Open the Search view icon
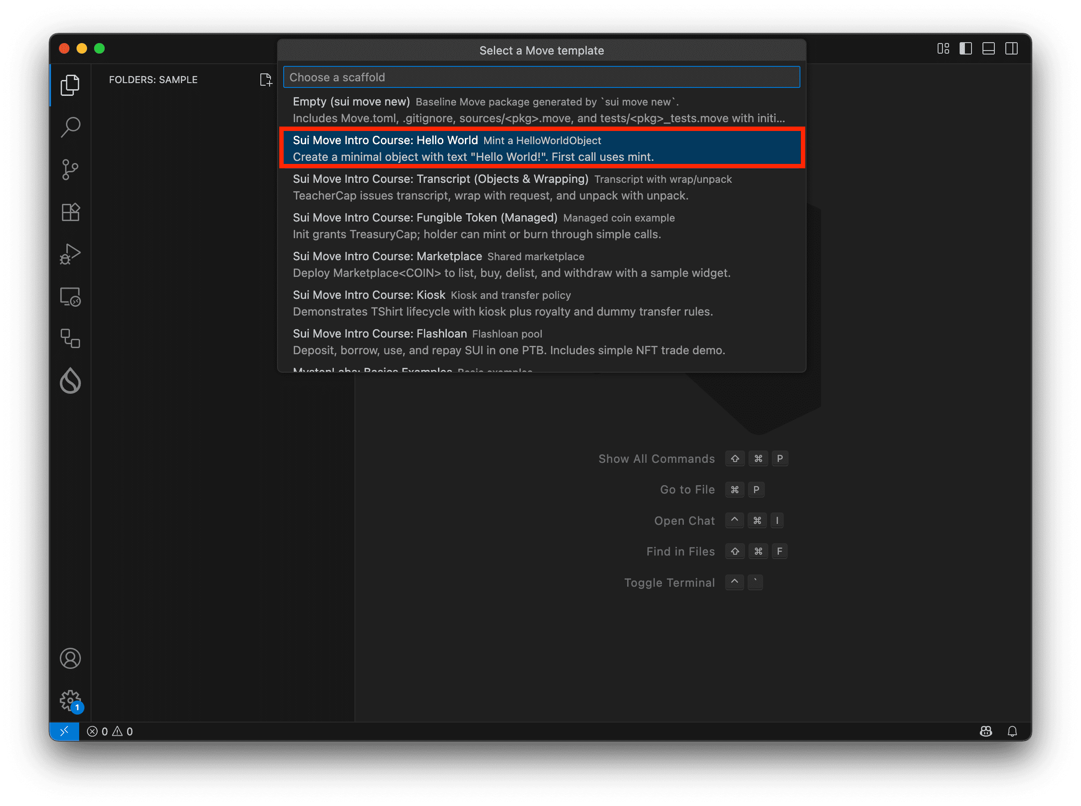Image resolution: width=1081 pixels, height=806 pixels. pos(70,127)
